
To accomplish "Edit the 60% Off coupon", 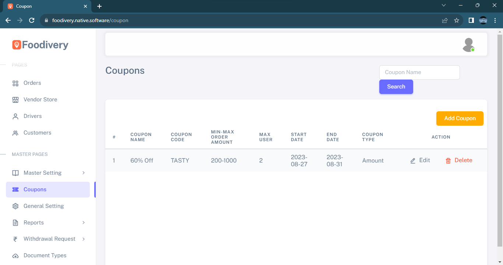I will coord(420,160).
